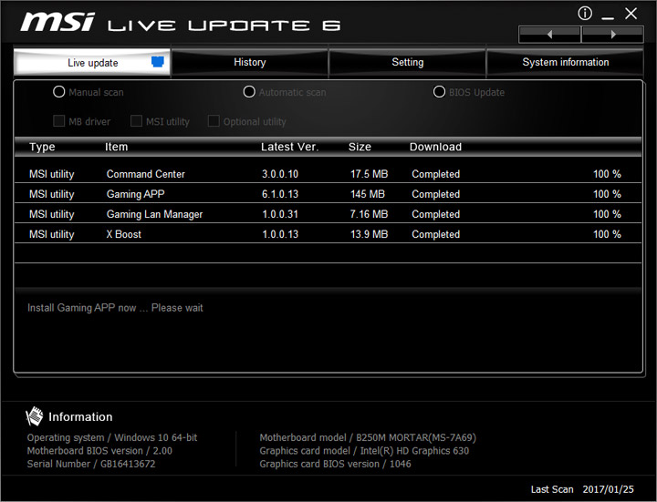
Task: Click the 145 MB size value
Action: (x=367, y=194)
